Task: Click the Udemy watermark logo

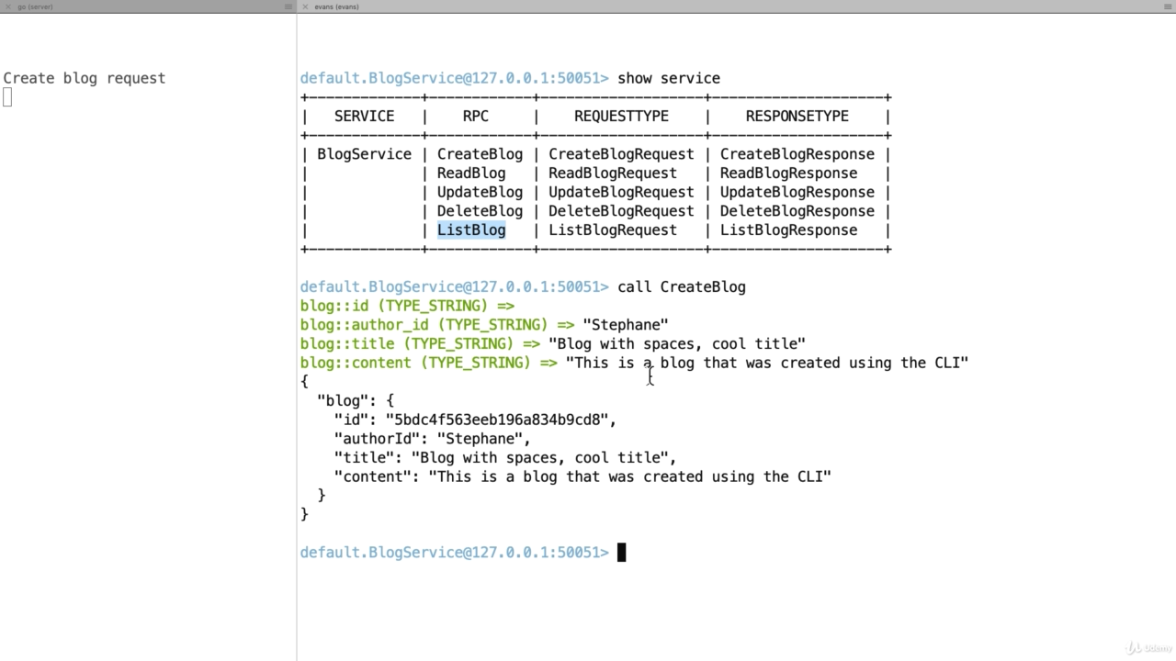Action: click(x=1148, y=648)
